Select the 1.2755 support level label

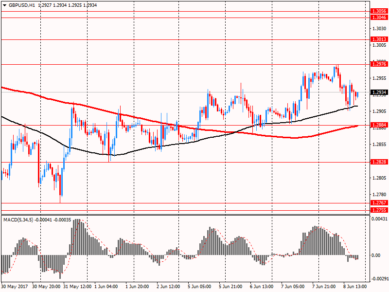379,210
